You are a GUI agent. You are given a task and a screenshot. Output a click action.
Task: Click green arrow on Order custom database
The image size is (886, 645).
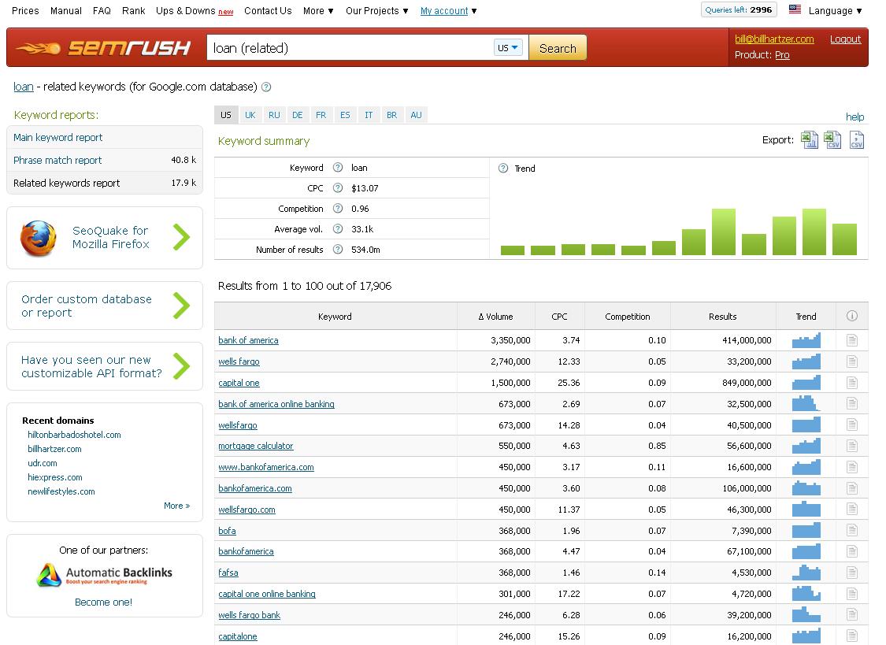click(x=181, y=306)
